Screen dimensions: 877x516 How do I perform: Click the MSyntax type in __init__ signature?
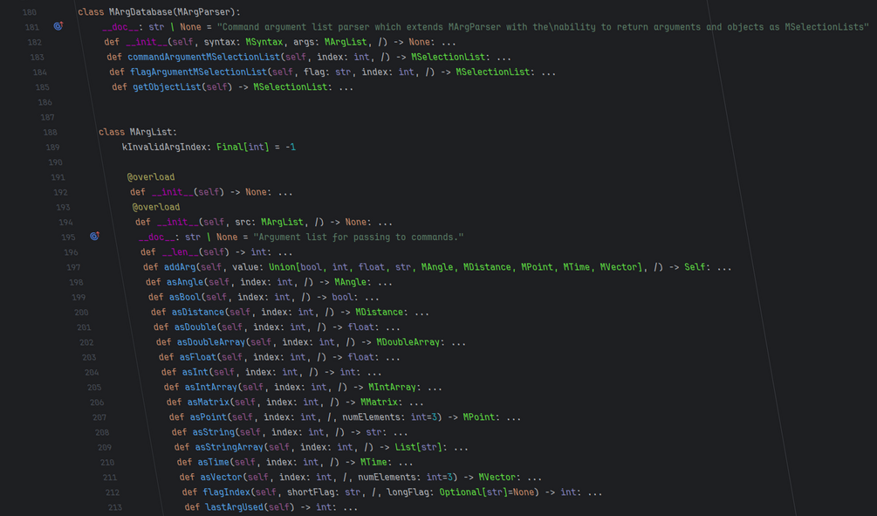(x=264, y=42)
